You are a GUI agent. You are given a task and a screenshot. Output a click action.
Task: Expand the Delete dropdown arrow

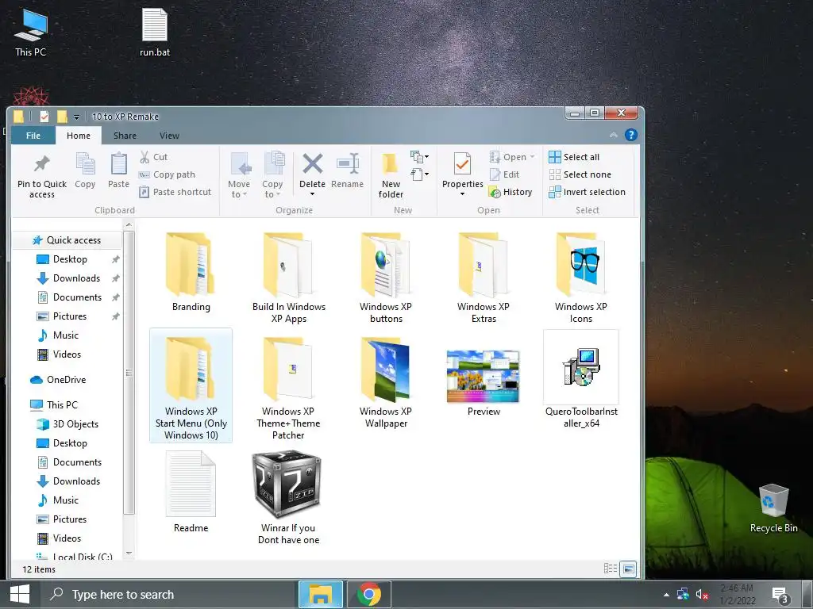click(x=312, y=194)
